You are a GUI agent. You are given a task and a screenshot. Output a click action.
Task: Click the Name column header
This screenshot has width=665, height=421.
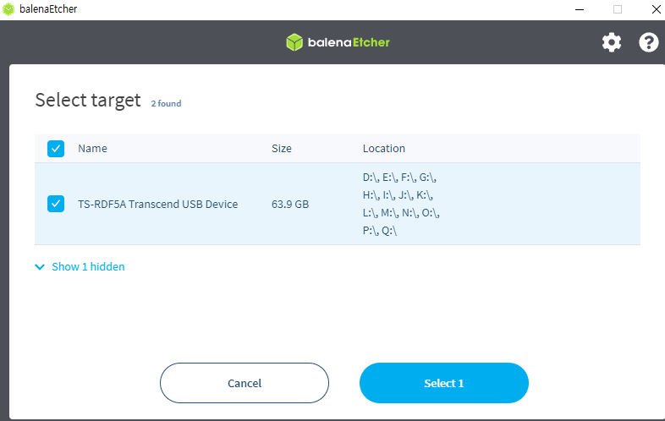[92, 149]
